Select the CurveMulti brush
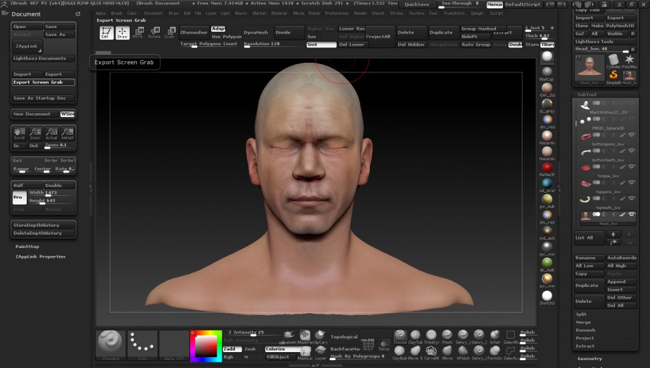The height and width of the screenshot is (368, 650). pyautogui.click(x=431, y=353)
